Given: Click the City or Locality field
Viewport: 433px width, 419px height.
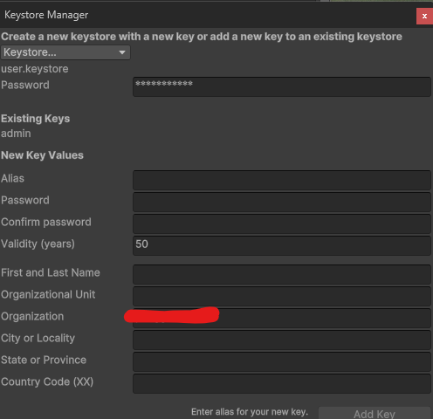Looking at the screenshot, I should tap(282, 340).
